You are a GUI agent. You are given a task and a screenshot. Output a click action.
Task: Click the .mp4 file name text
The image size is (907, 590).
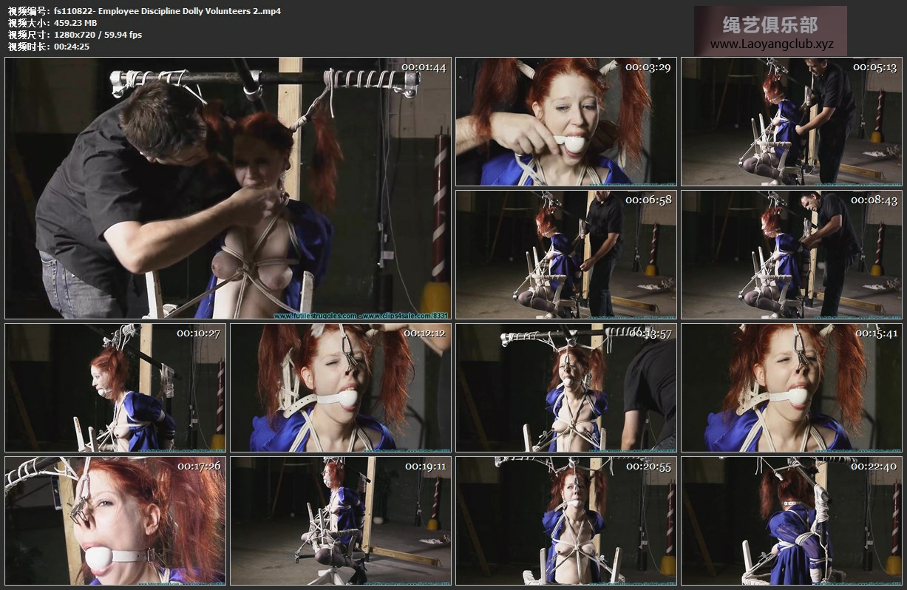tap(166, 11)
